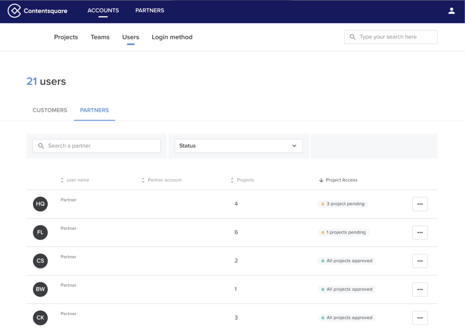Click CK row 'All projects approved' badge
465x335 pixels.
point(347,318)
